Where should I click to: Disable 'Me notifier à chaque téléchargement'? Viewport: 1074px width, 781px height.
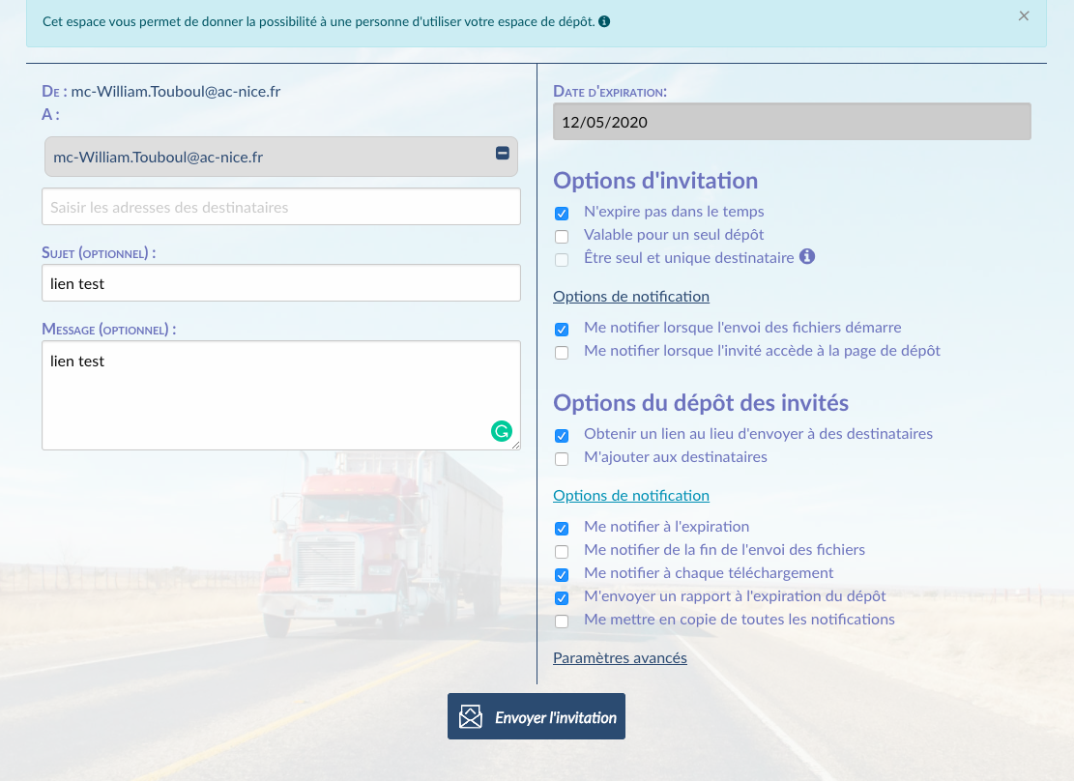(x=562, y=574)
